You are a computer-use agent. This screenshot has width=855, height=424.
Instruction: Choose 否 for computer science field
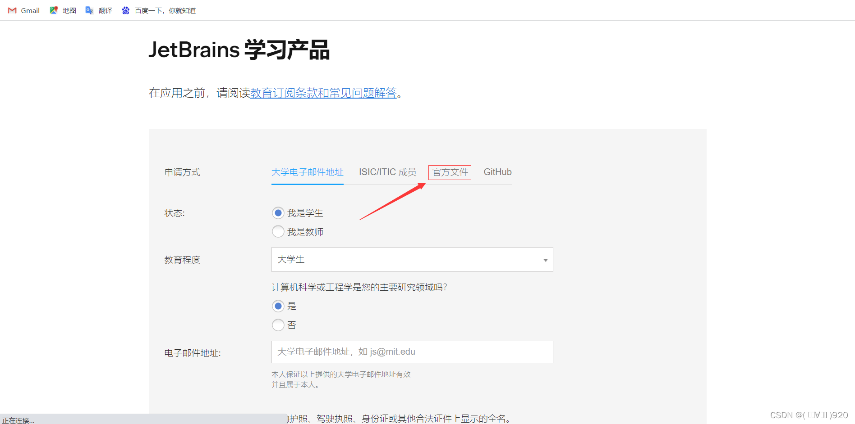[x=278, y=325]
